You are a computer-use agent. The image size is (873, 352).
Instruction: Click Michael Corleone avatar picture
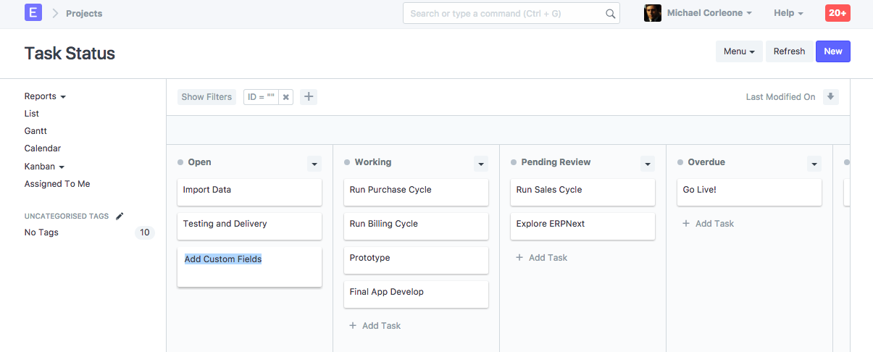pos(653,13)
